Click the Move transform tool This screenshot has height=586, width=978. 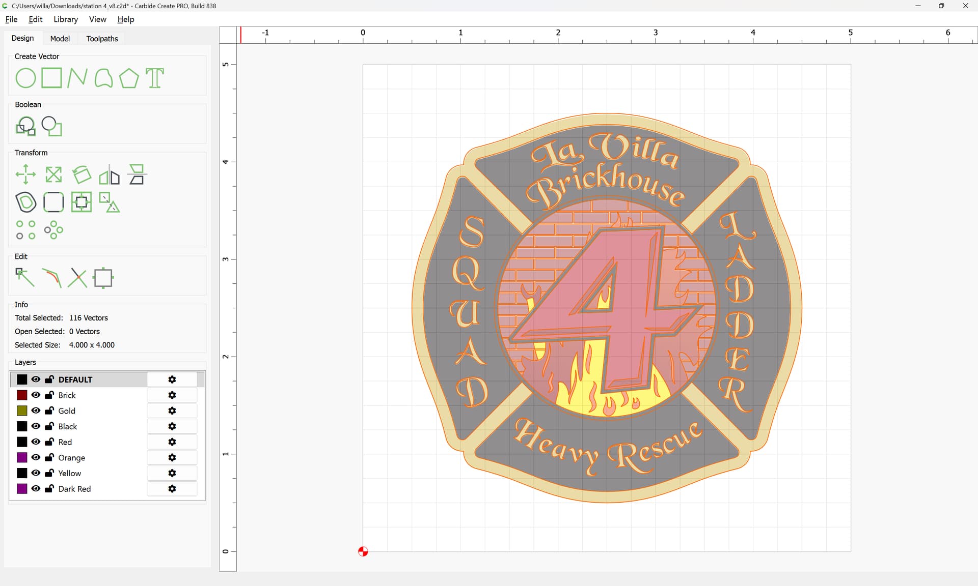pyautogui.click(x=25, y=174)
